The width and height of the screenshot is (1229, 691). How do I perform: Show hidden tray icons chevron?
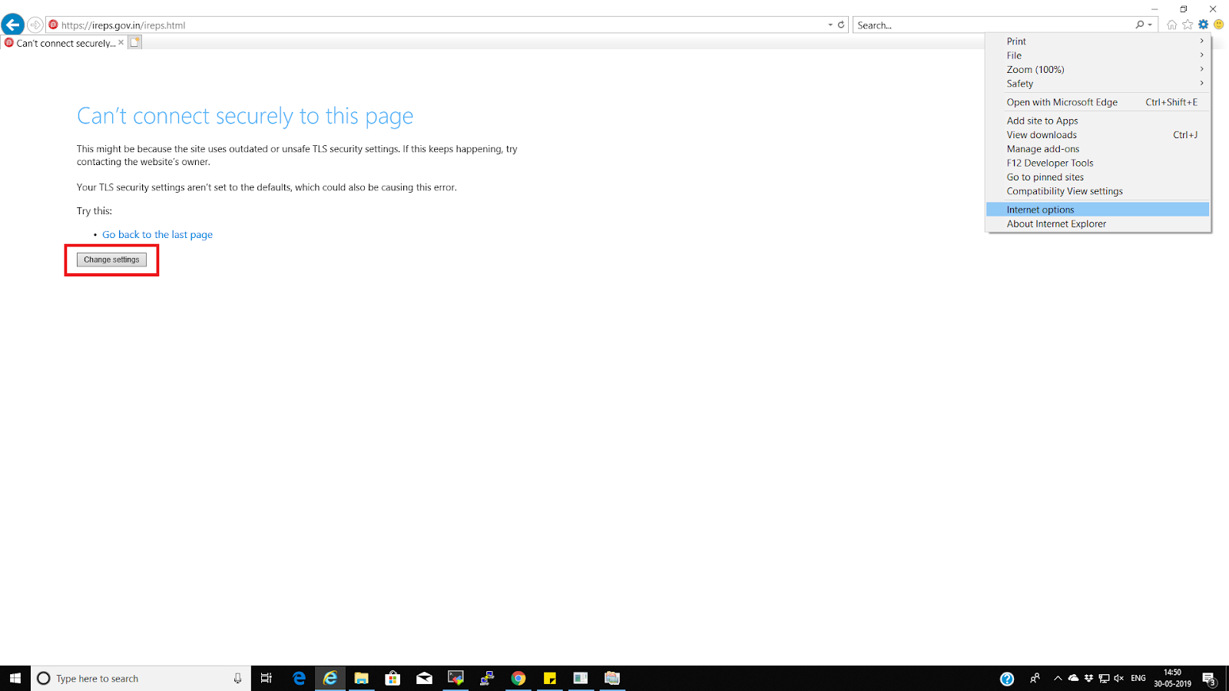(x=1058, y=678)
